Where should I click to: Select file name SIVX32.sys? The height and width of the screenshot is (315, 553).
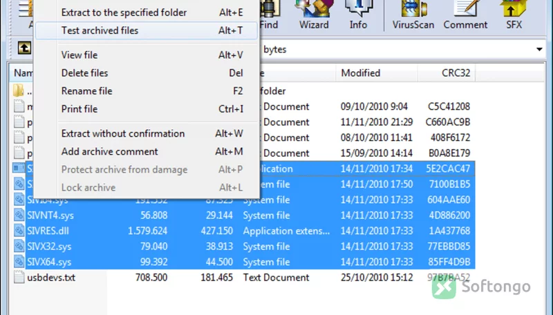point(49,247)
